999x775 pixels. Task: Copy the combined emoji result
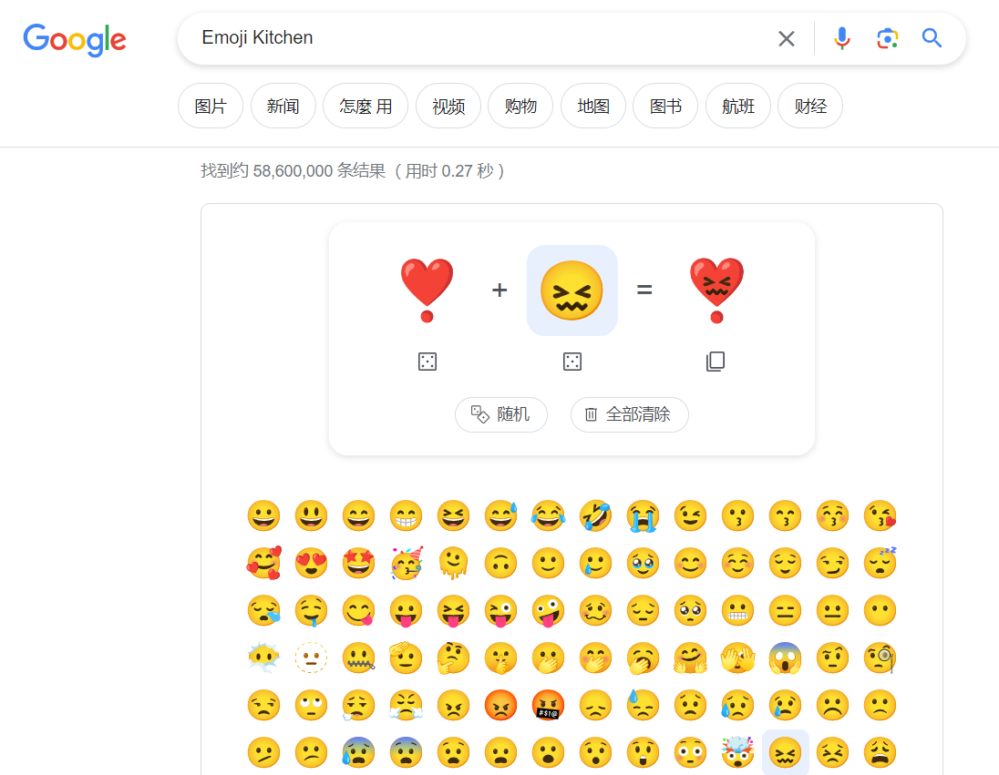[x=716, y=362]
